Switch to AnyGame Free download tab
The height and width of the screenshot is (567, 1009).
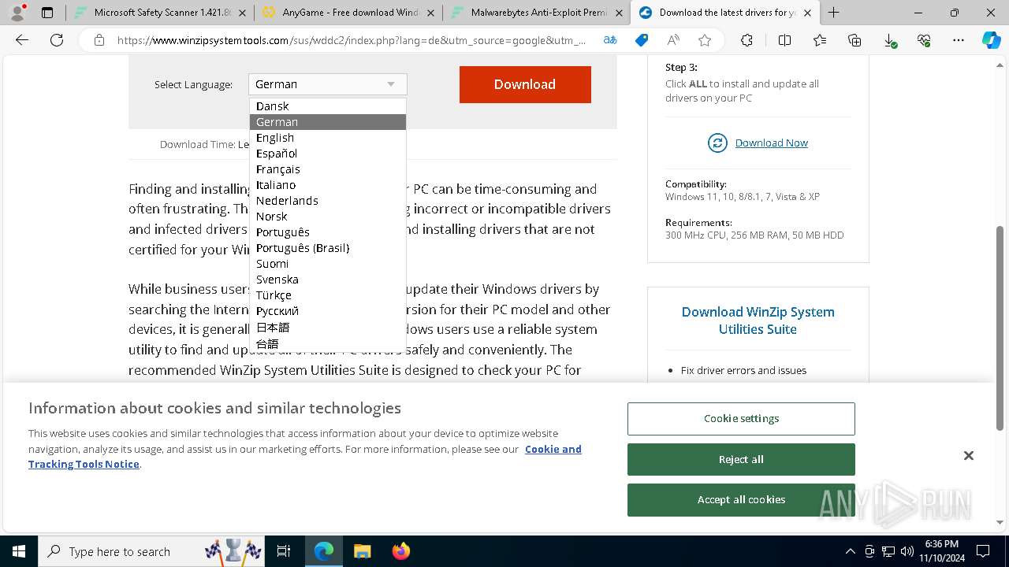pos(348,13)
